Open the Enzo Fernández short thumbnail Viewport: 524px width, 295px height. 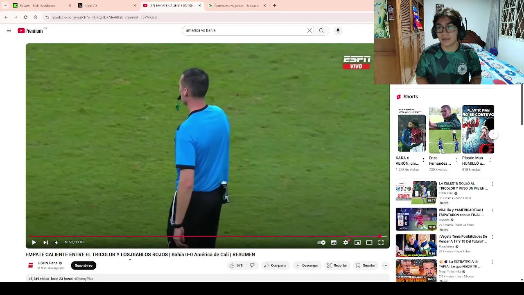(x=445, y=129)
